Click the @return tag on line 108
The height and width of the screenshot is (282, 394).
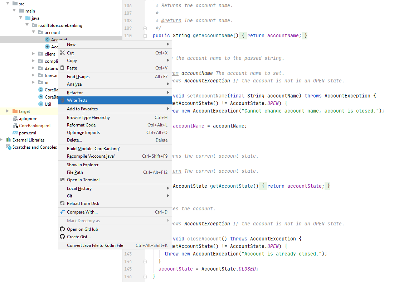[x=171, y=21]
